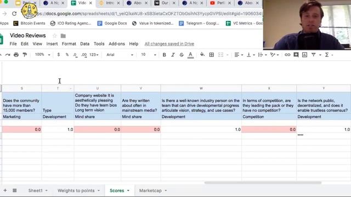The width and height of the screenshot is (351, 197).
Task: Open the Insert menu
Action: [52, 44]
